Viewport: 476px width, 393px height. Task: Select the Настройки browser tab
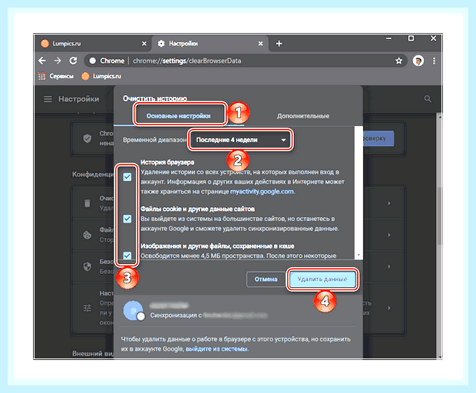coord(210,44)
